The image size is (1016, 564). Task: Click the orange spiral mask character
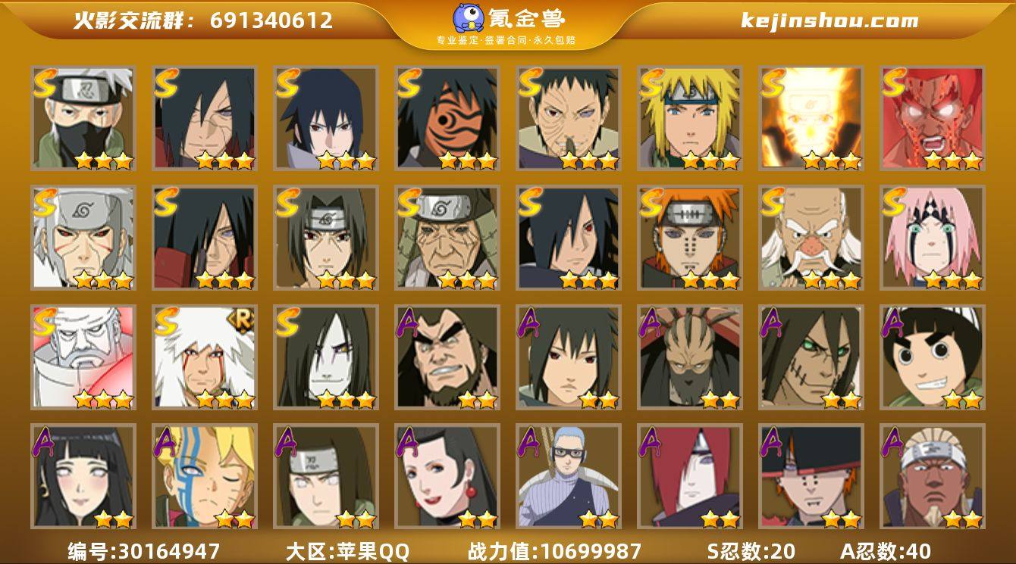pyautogui.click(x=447, y=118)
